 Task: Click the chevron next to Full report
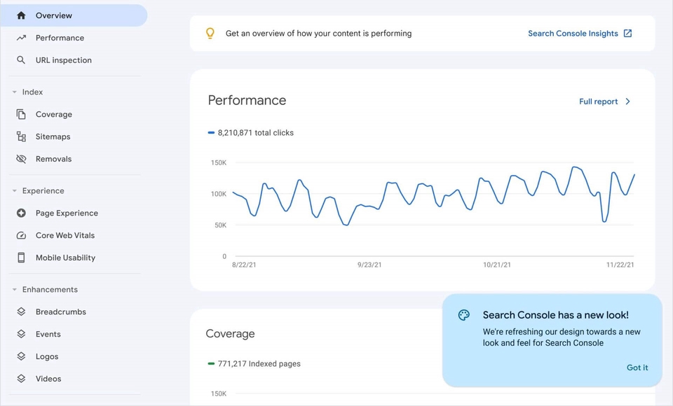628,101
